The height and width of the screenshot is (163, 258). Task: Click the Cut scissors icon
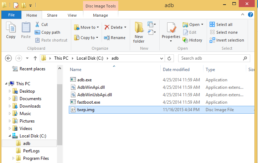pyautogui.click(x=37, y=25)
